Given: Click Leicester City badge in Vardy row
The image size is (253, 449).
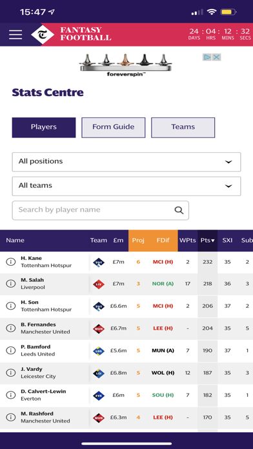Looking at the screenshot, I should coord(99,373).
